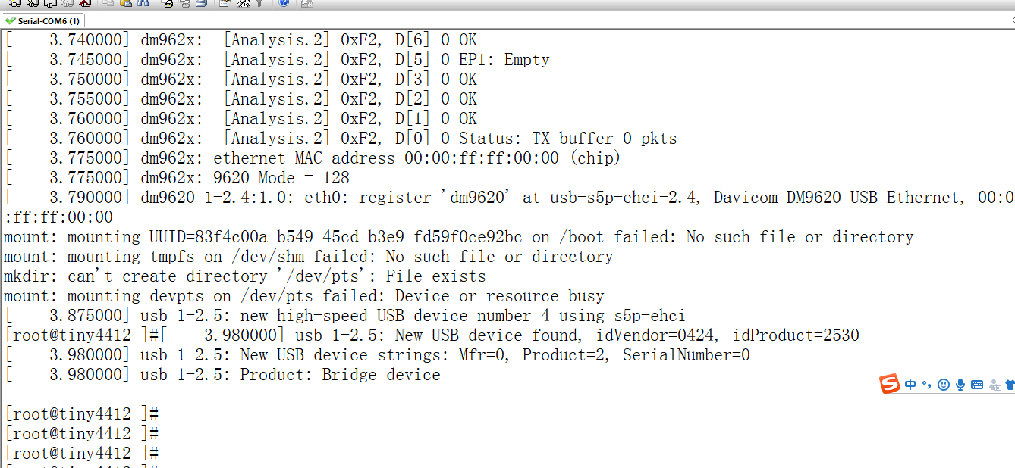Viewport: 1015px width, 468px height.
Task: Open the skin shirt icon
Action: pos(1010,385)
